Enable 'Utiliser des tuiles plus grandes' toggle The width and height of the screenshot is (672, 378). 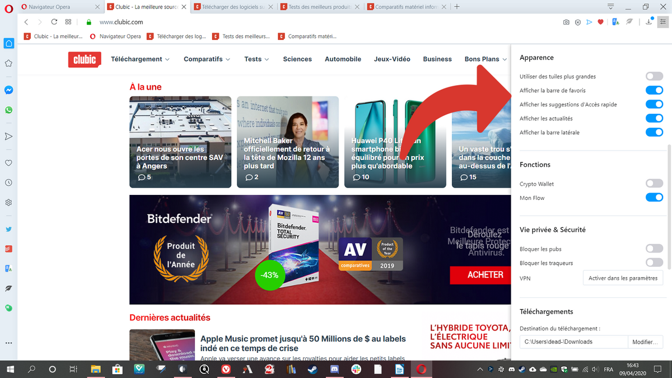pyautogui.click(x=654, y=76)
